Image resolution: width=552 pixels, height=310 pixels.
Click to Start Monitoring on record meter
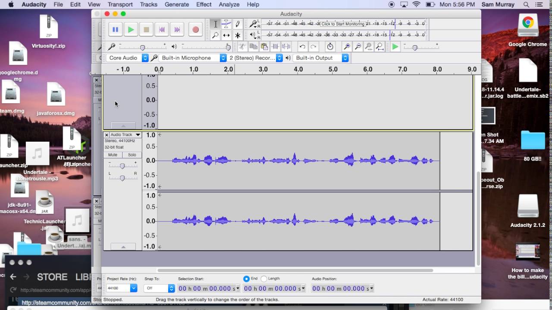click(343, 24)
